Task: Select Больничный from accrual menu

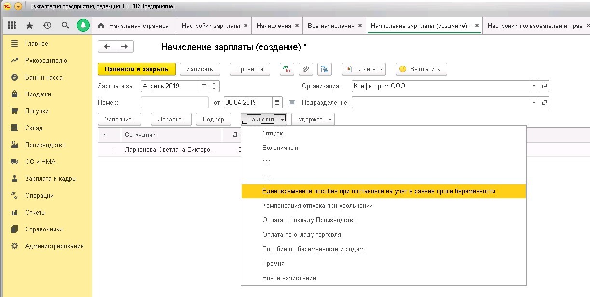Action: point(280,148)
